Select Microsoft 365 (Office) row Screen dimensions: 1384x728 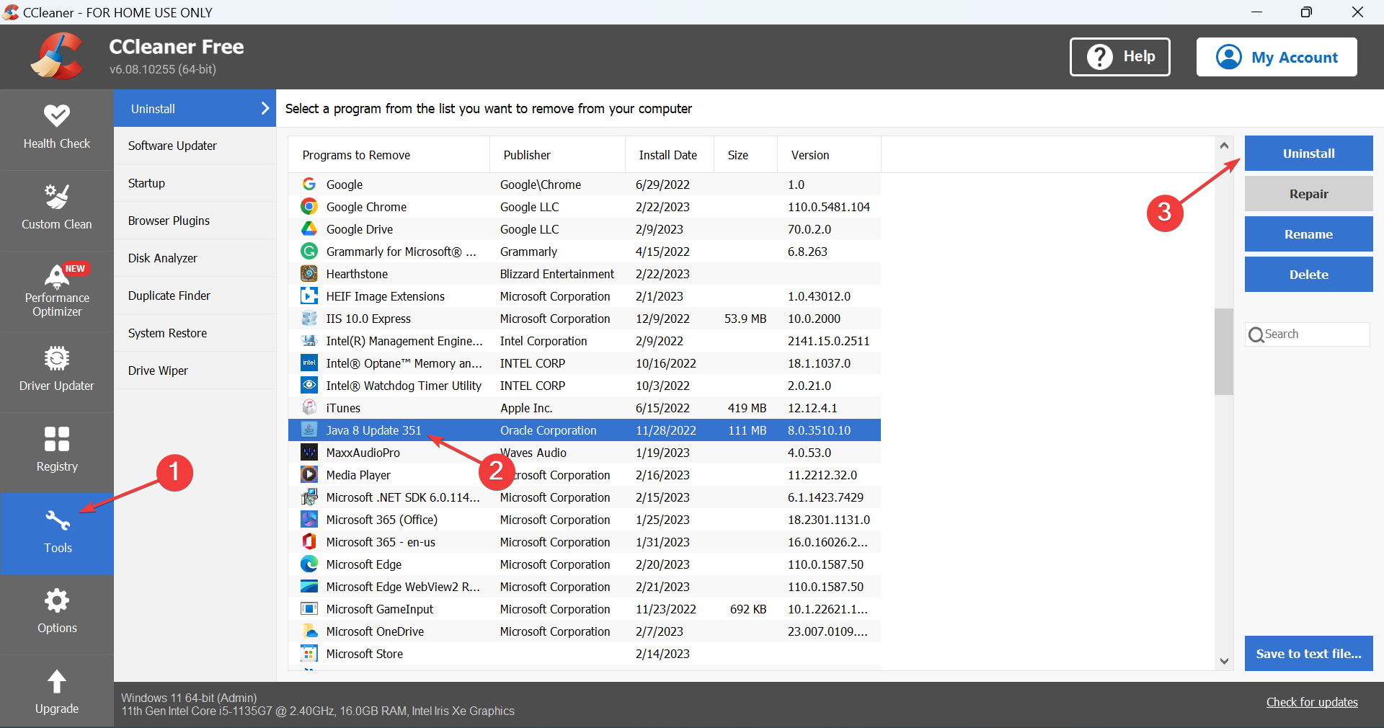tap(584, 520)
